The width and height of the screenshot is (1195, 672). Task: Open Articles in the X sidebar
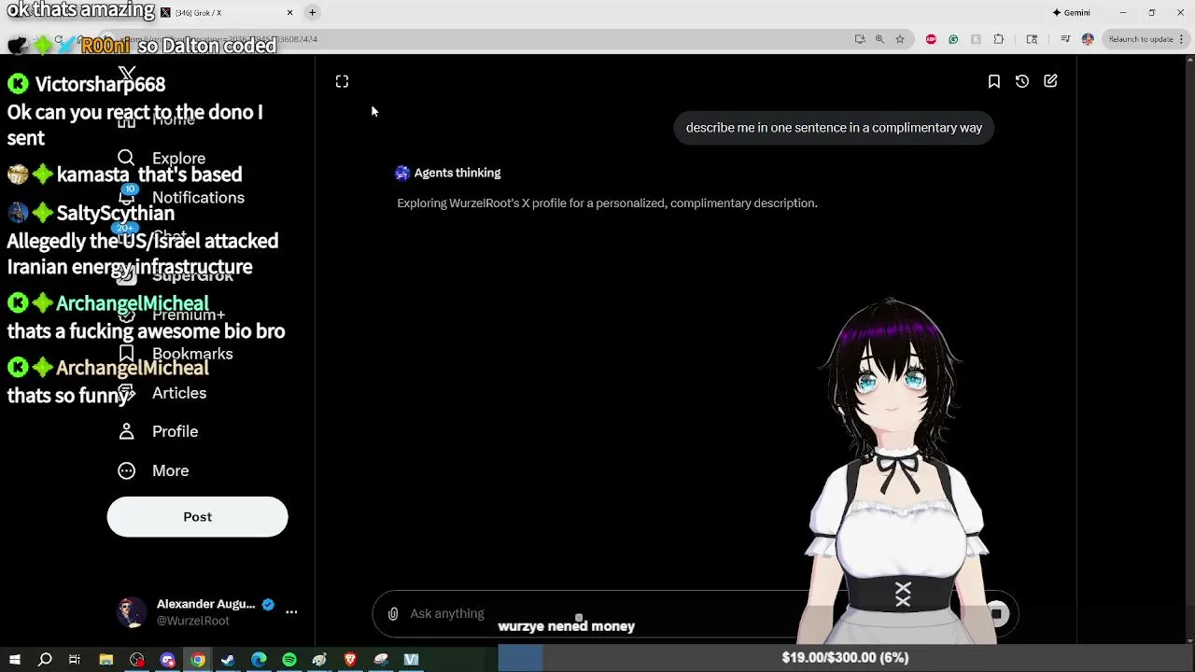[162, 393]
